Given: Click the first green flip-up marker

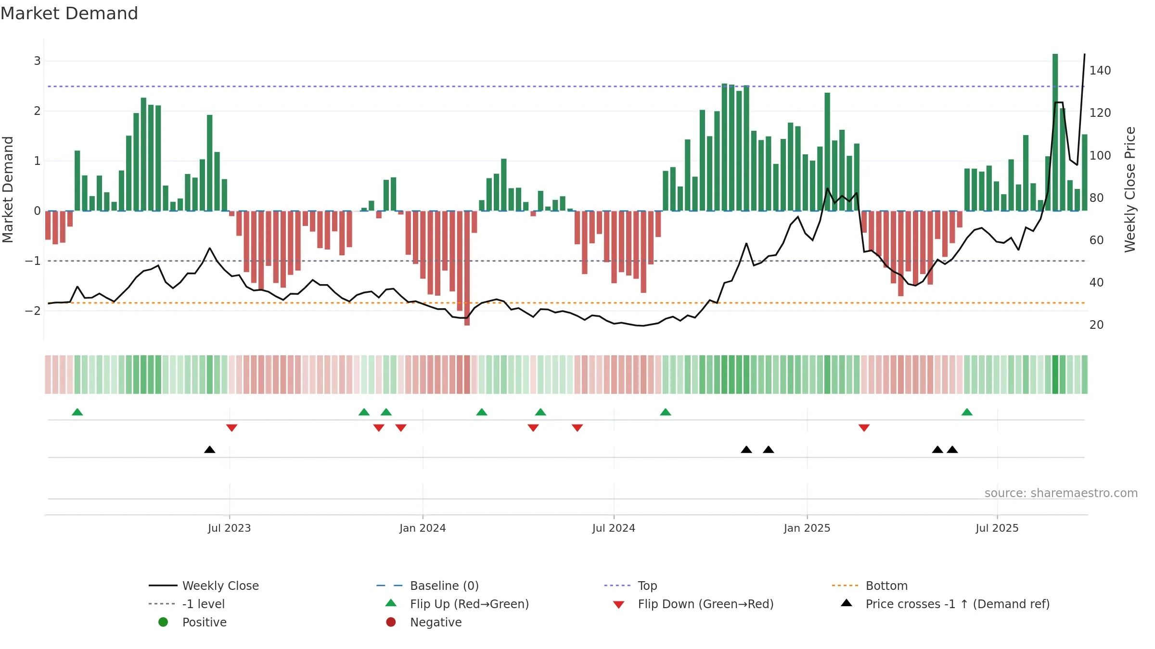Looking at the screenshot, I should click(x=77, y=412).
